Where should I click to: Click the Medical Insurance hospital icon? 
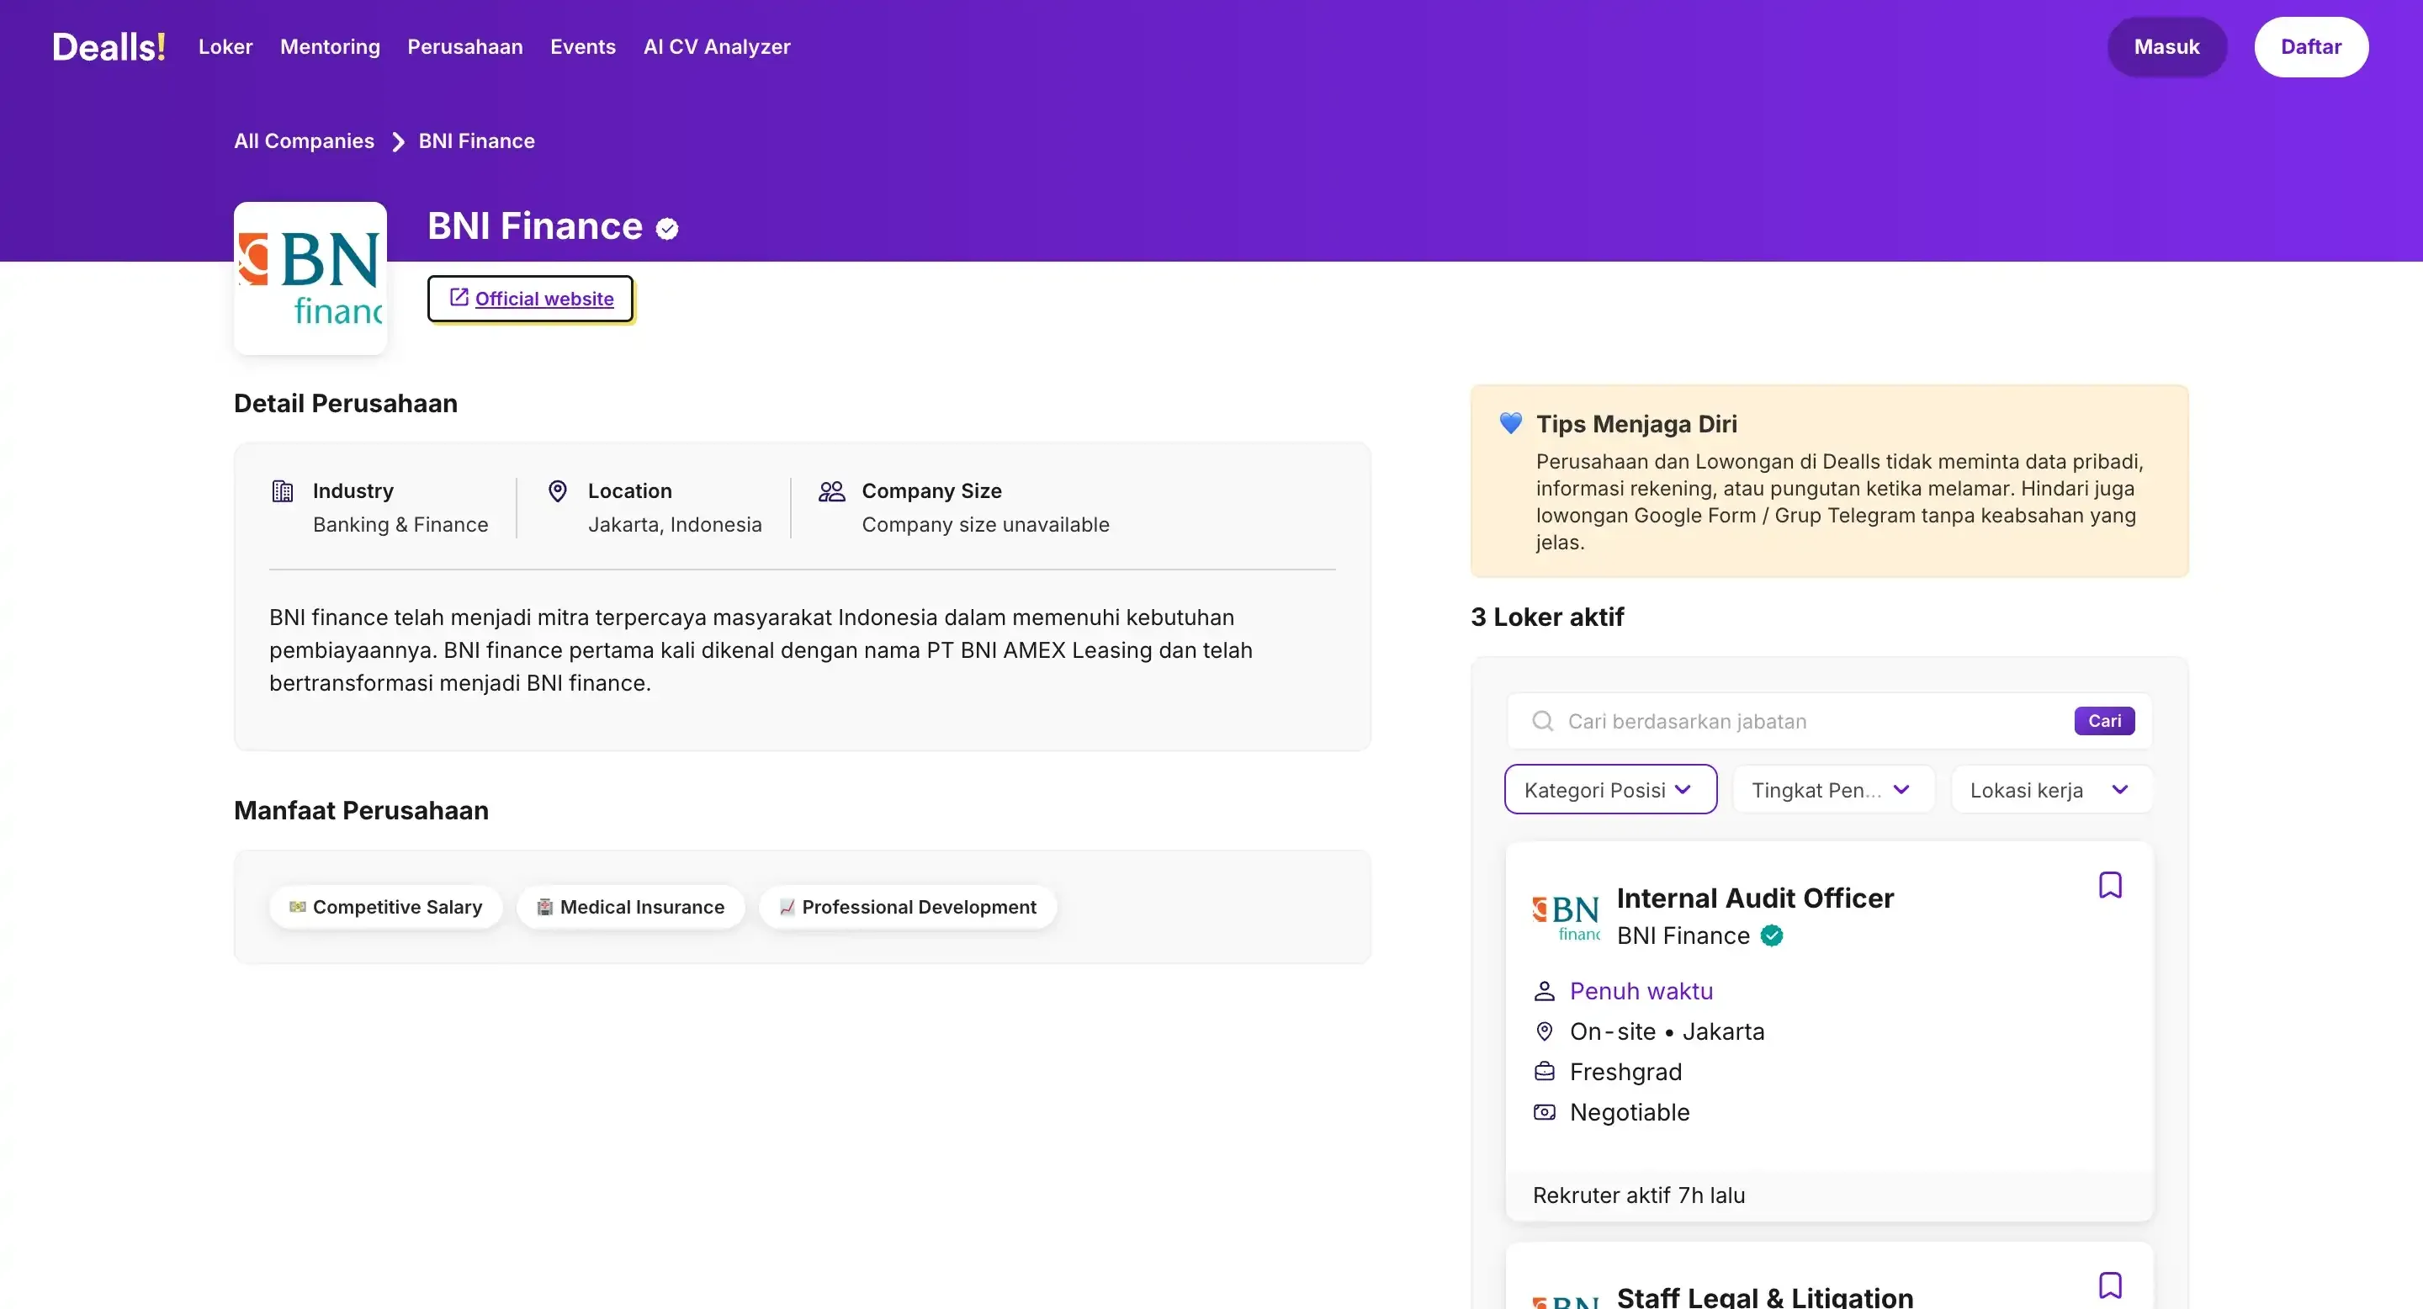click(544, 908)
